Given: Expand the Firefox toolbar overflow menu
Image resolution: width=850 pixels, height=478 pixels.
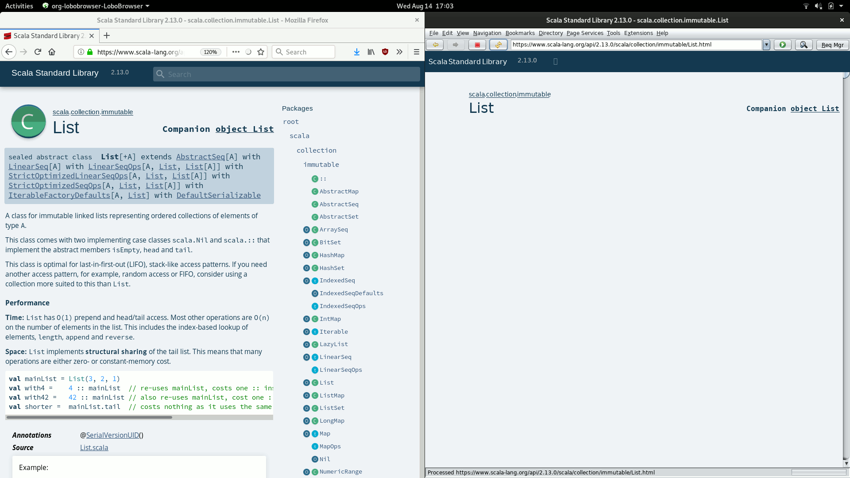Looking at the screenshot, I should point(399,52).
